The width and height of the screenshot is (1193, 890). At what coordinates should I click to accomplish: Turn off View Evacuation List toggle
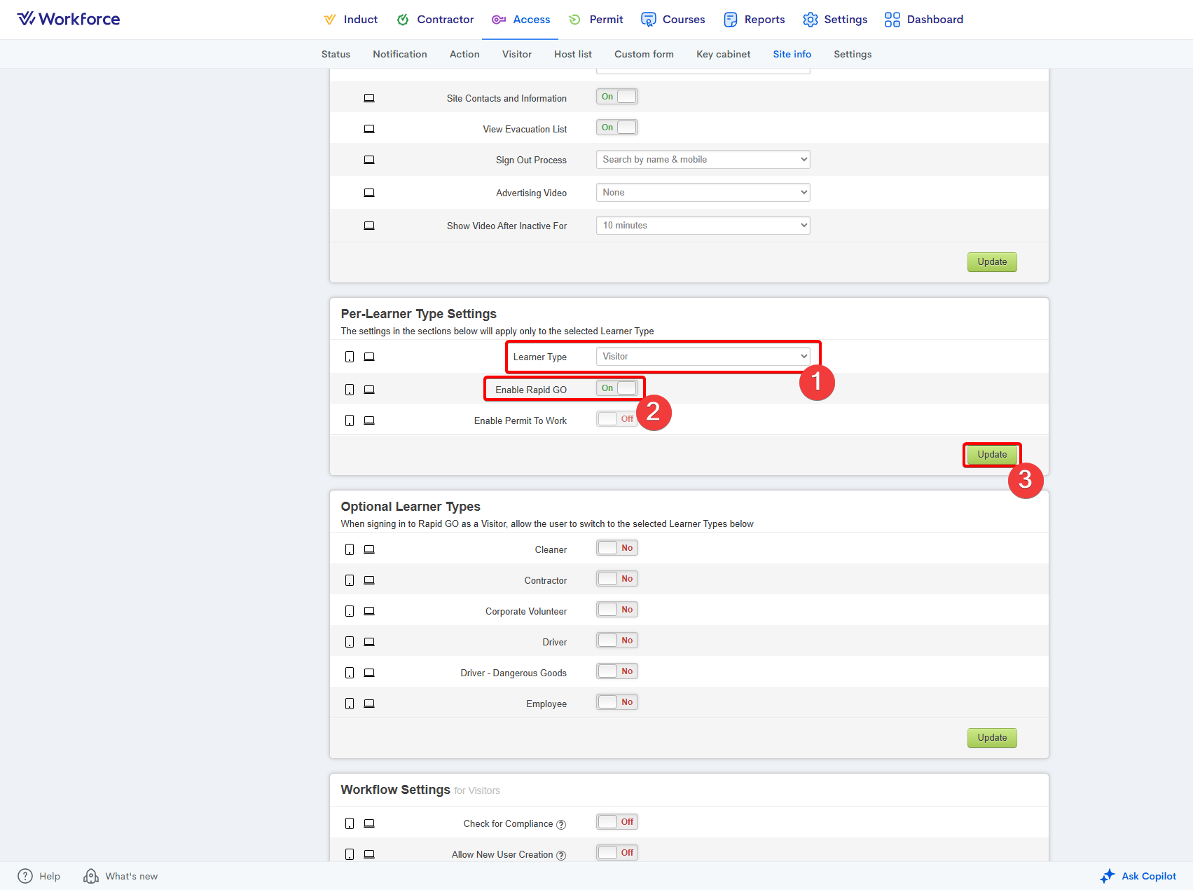coord(617,128)
